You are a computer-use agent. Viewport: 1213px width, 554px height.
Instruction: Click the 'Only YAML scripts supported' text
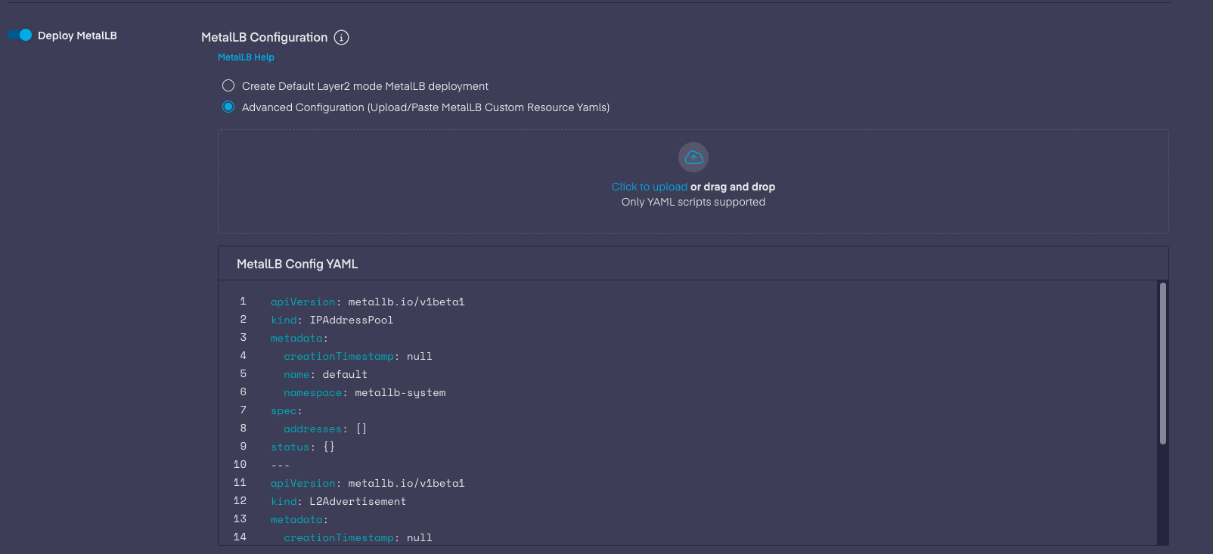pyautogui.click(x=693, y=203)
